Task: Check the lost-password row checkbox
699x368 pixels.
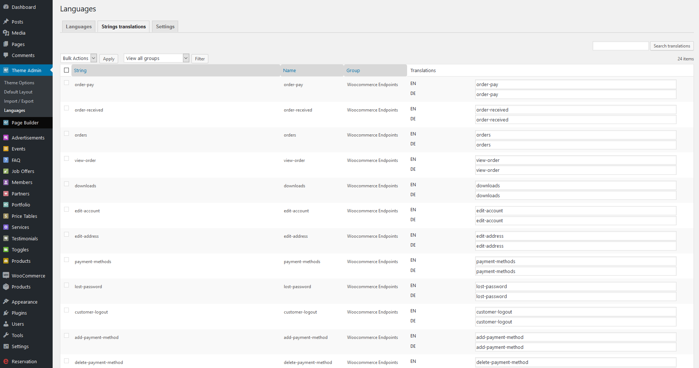Action: coord(67,285)
